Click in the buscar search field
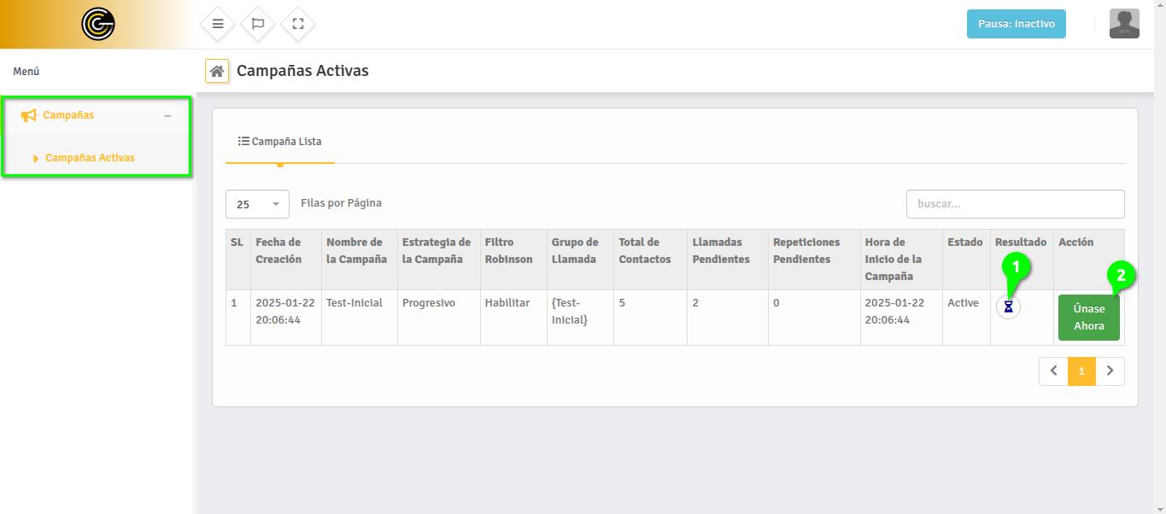Image resolution: width=1166 pixels, height=514 pixels. pos(1015,204)
